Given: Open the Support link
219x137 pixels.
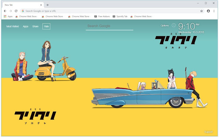Looking at the screenshot, I should pyautogui.click(x=208, y=132).
